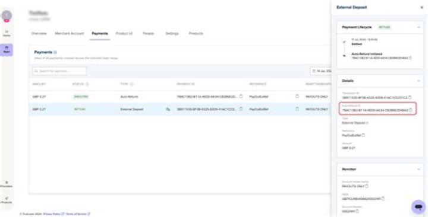Image resolution: width=428 pixels, height=217 pixels.
Task: Click the Search for payment field
Action: point(59,71)
